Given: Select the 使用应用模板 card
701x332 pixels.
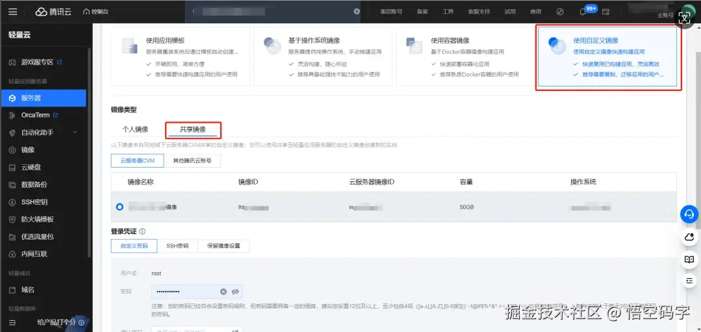Looking at the screenshot, I should click(180, 57).
